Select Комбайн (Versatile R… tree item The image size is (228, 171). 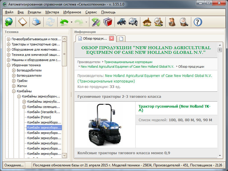[x=43, y=112]
